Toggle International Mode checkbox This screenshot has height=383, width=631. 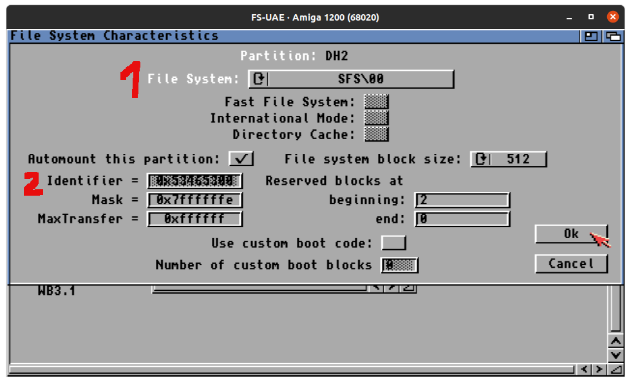pos(376,118)
